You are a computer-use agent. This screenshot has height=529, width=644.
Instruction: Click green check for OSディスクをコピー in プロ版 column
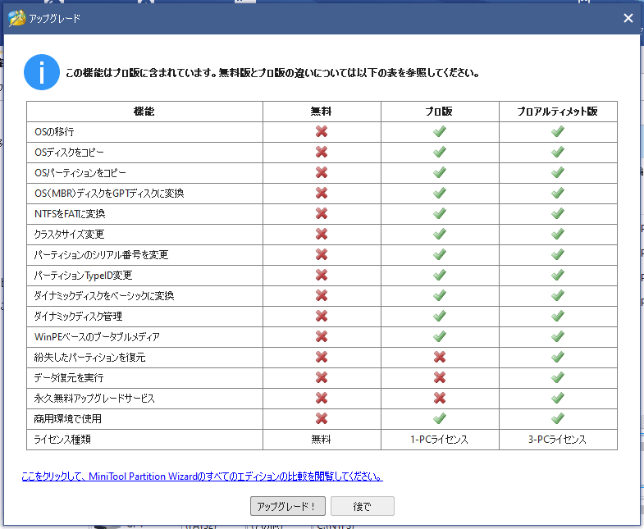(x=440, y=152)
